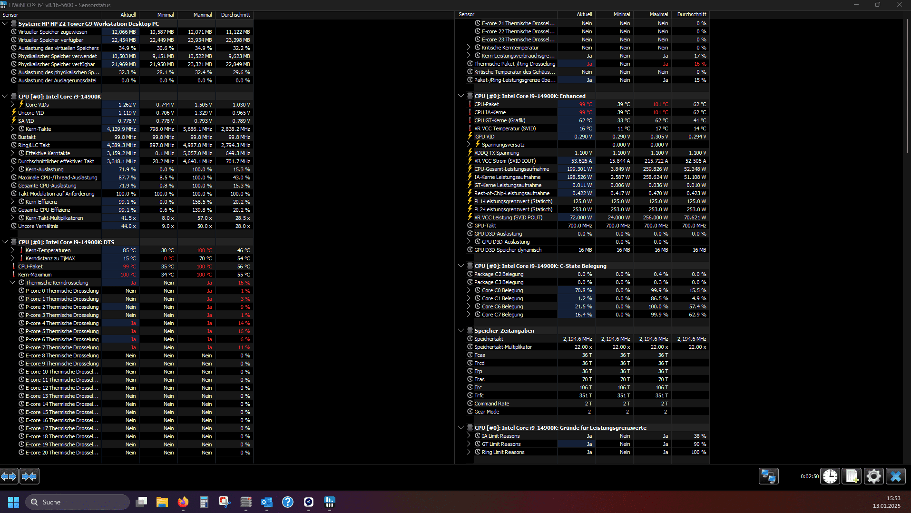Select Thermische Paket-/Ring-Drosselung row
This screenshot has height=513, width=911.
pos(583,64)
